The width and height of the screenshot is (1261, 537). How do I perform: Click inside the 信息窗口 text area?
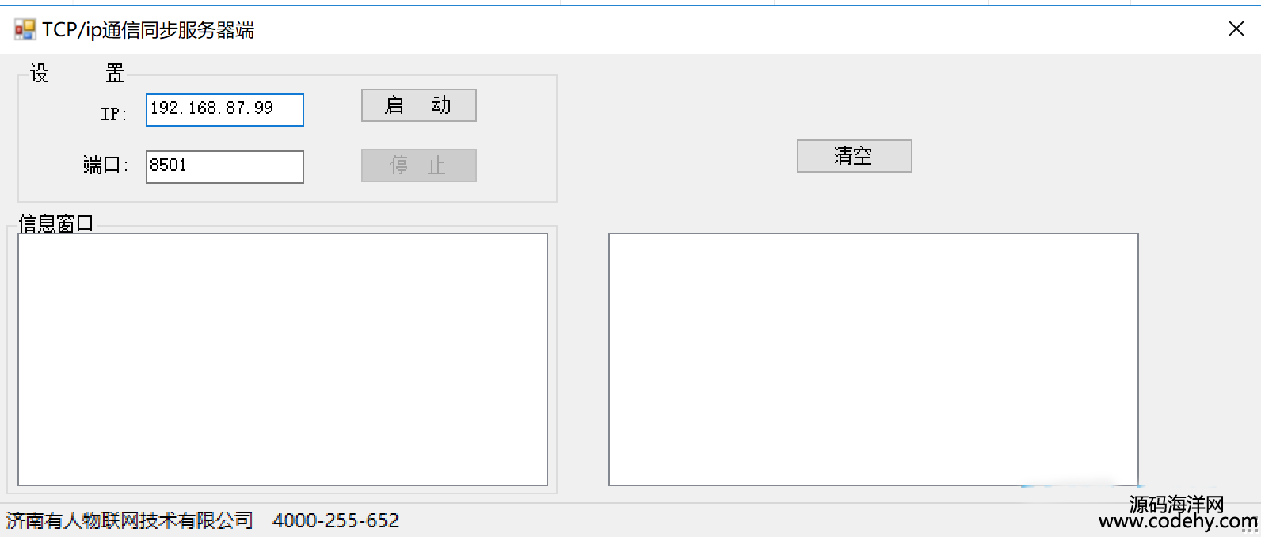283,360
